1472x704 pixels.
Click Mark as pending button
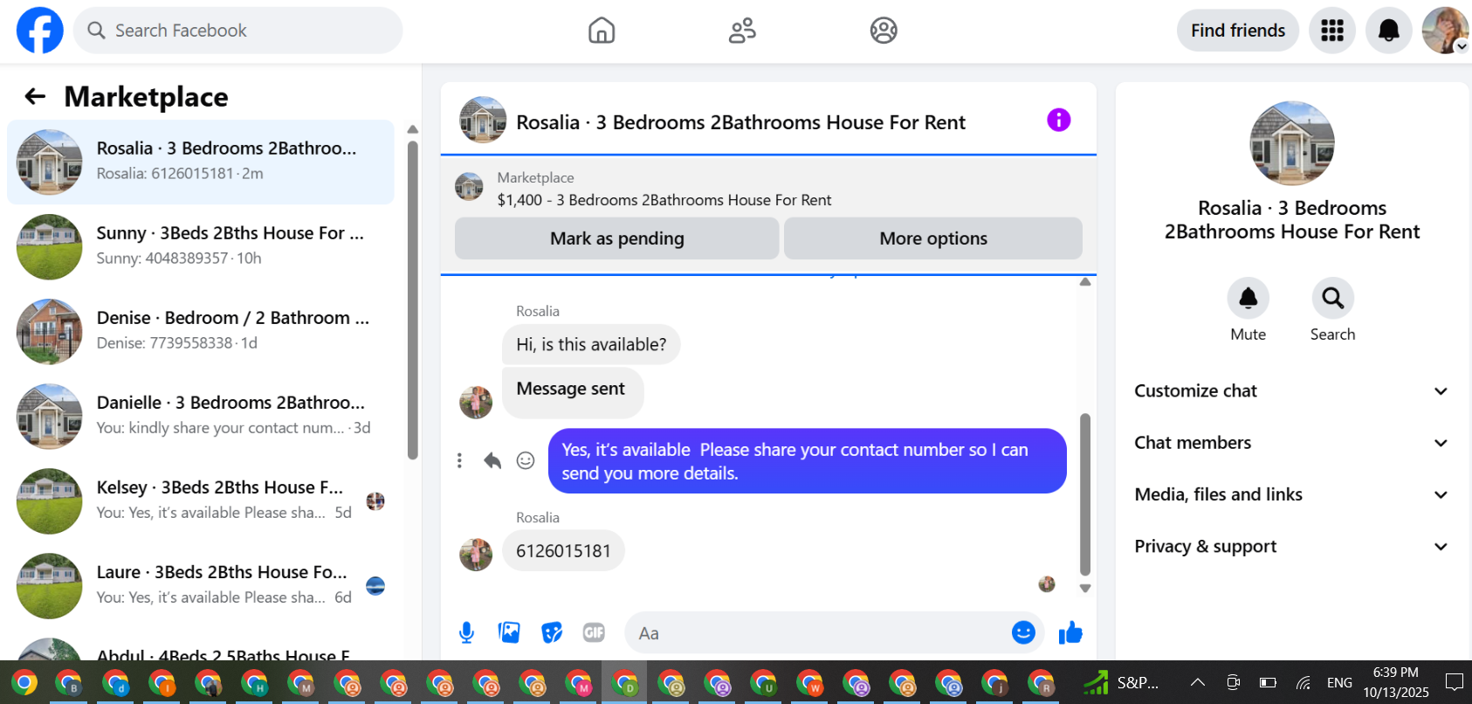point(616,238)
